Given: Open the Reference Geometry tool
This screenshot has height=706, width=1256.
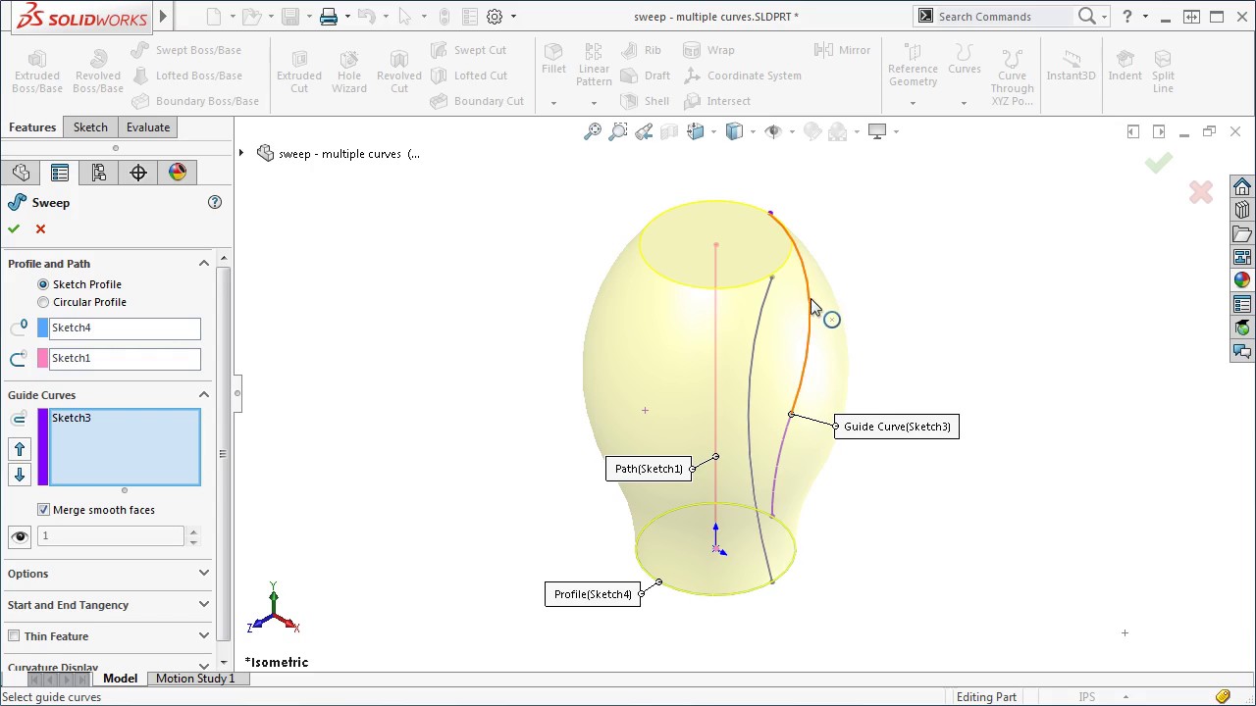Looking at the screenshot, I should coord(913,65).
